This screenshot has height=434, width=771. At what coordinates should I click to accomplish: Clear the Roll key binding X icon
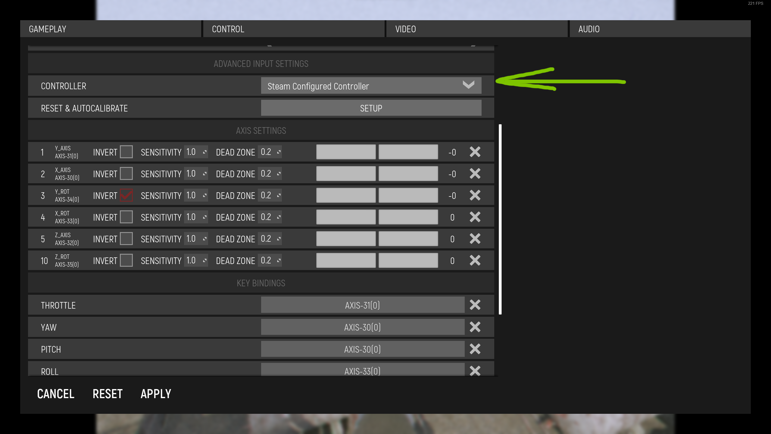click(475, 371)
